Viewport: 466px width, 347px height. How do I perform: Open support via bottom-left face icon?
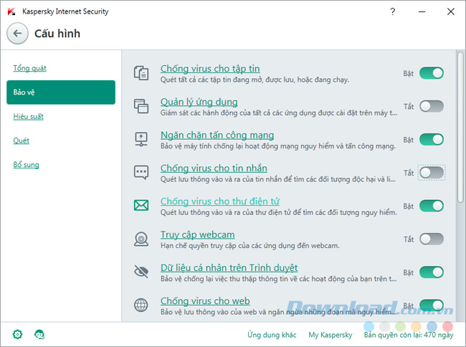pos(39,334)
